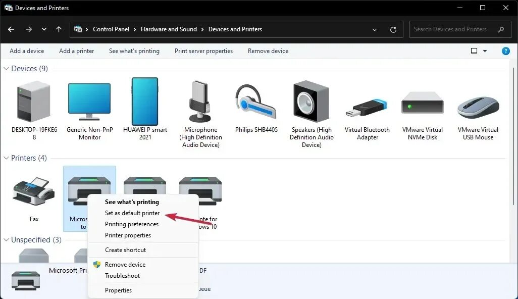518x299 pixels.
Task: Select the Speakers High Definition Audio device
Action: click(x=311, y=102)
